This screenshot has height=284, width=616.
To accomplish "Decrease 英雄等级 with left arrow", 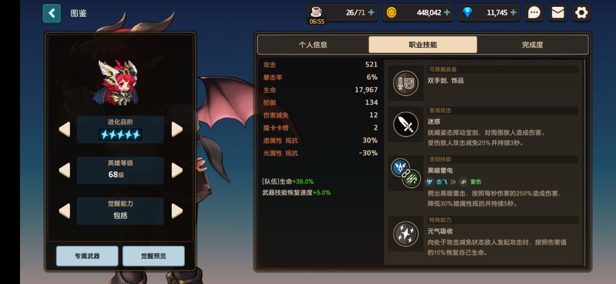I will [65, 170].
